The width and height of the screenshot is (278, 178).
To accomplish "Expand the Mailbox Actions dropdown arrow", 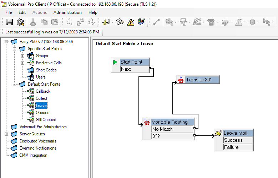I will tap(189, 22).
